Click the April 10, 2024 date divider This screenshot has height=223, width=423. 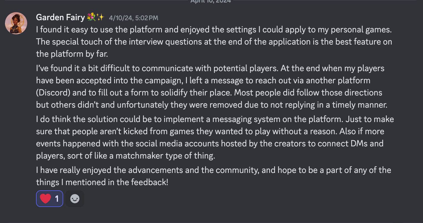[211, 1]
